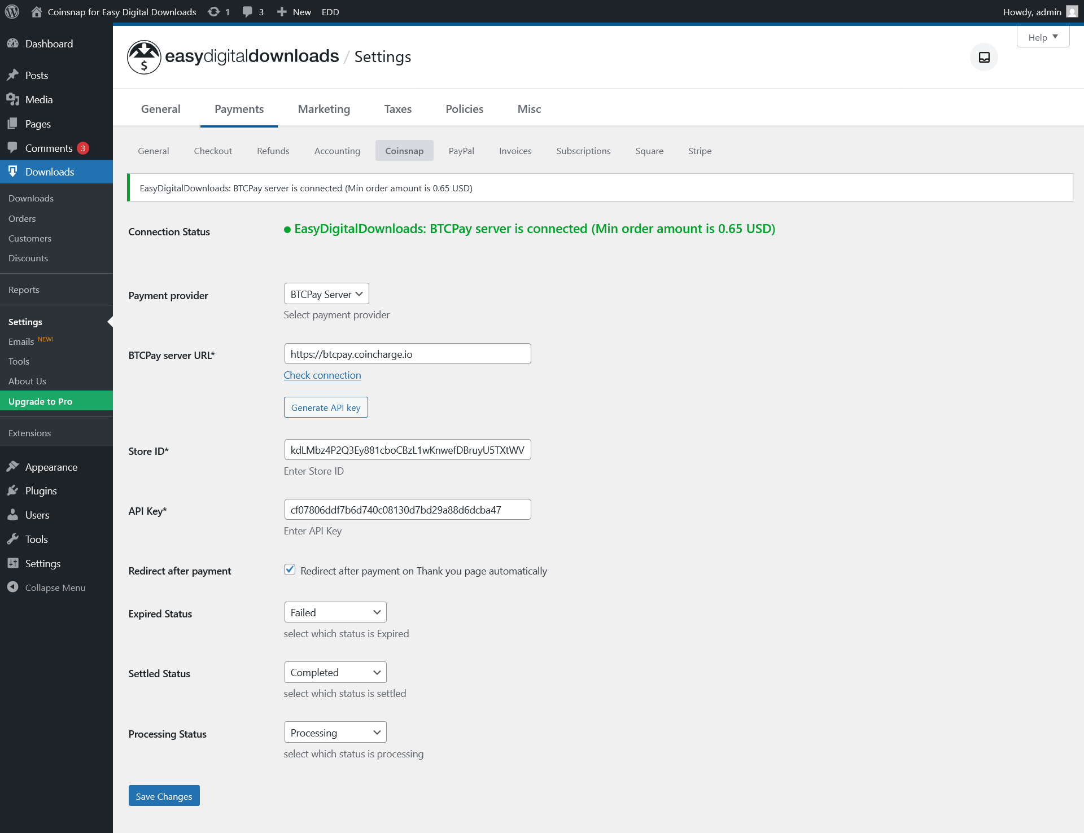Open the EDD notifications inbox icon
Viewport: 1084px width, 833px height.
984,57
